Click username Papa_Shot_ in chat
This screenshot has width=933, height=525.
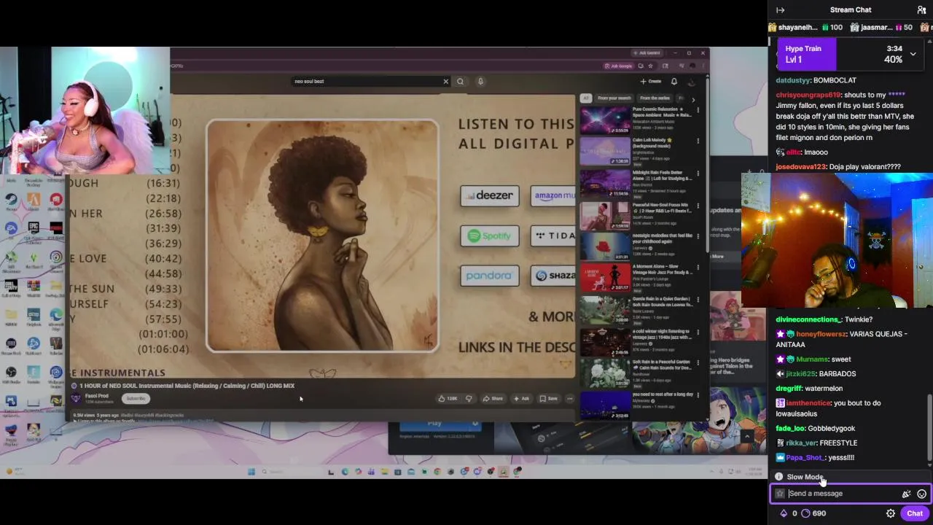coord(804,458)
